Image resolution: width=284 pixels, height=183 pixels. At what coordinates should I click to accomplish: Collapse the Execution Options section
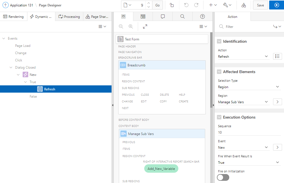point(219,117)
